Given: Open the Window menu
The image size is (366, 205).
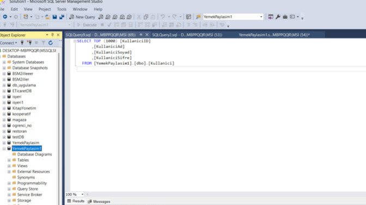Looking at the screenshot, I should click(80, 9).
